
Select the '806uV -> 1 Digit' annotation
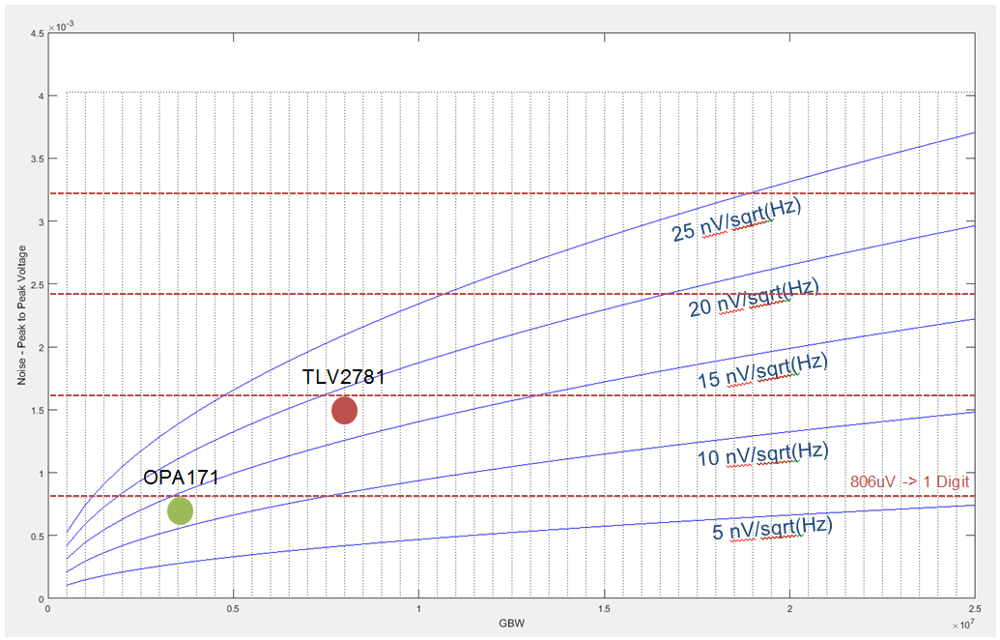coord(909,481)
